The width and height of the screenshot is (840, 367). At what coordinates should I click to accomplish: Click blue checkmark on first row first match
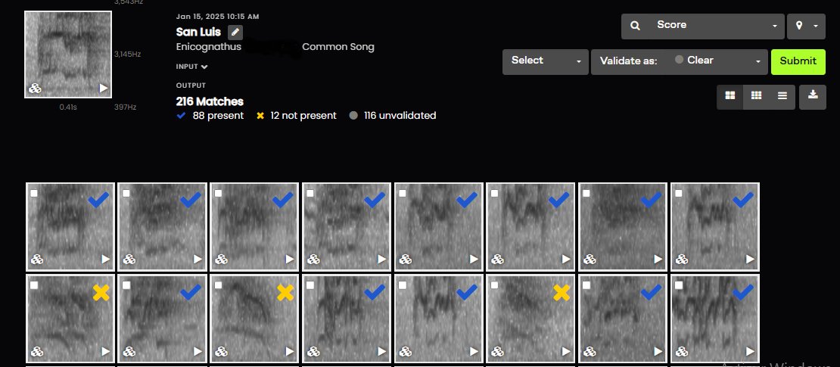tap(98, 200)
